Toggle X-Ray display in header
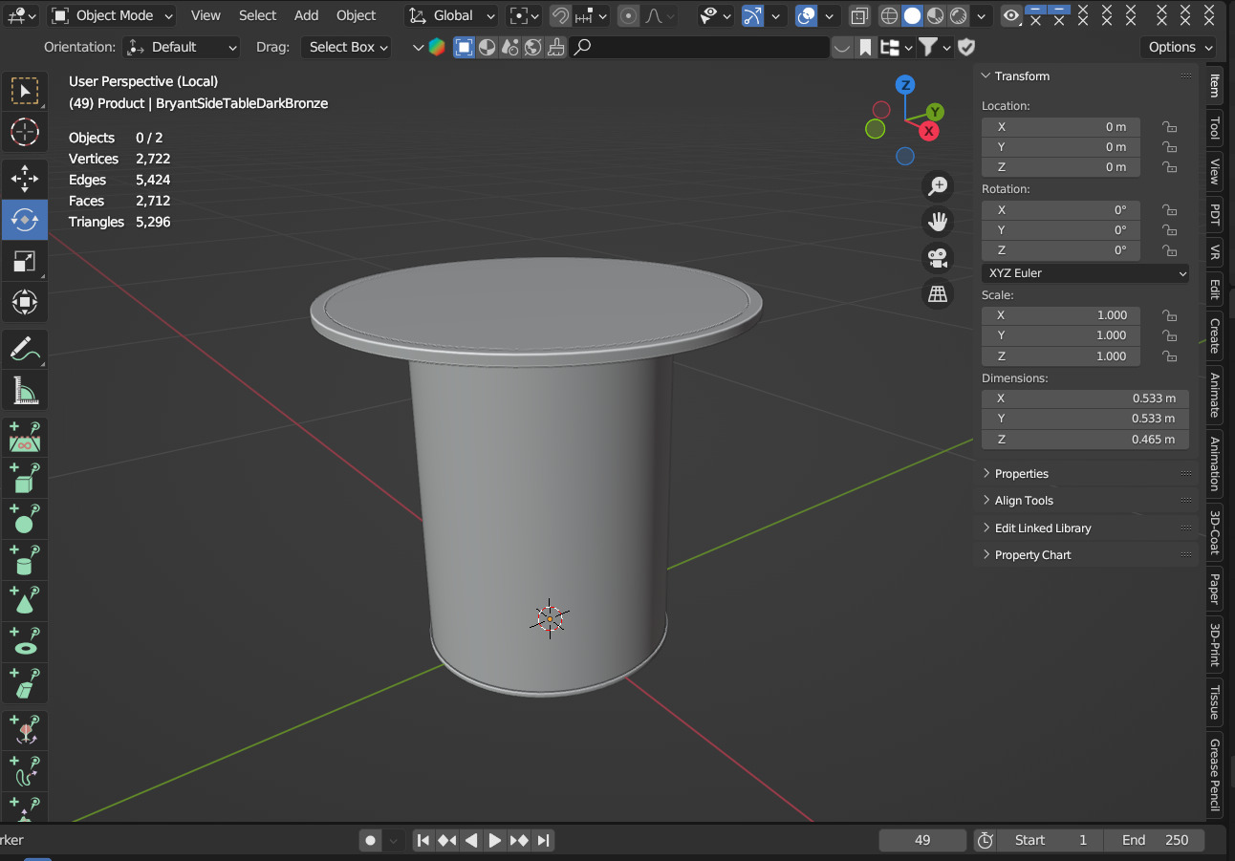1235x861 pixels. point(858,16)
